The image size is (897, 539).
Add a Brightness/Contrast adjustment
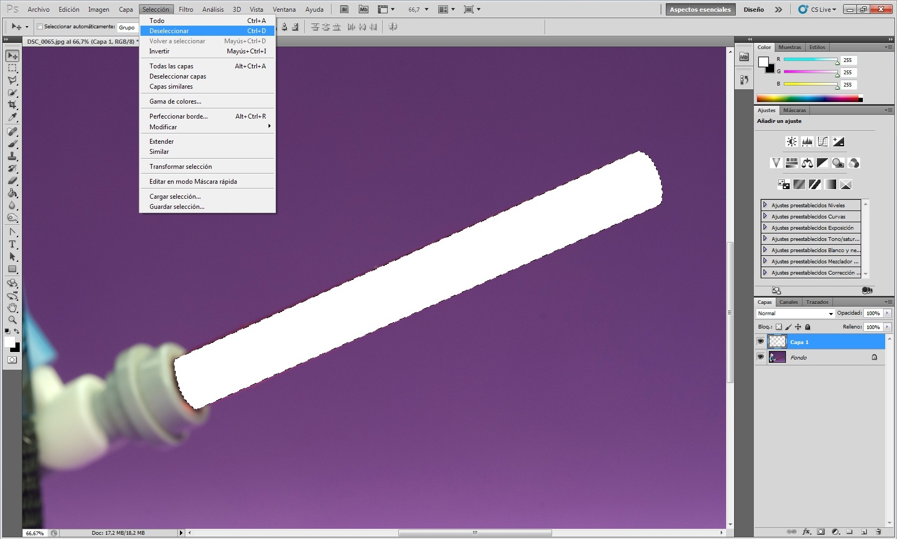tap(791, 142)
